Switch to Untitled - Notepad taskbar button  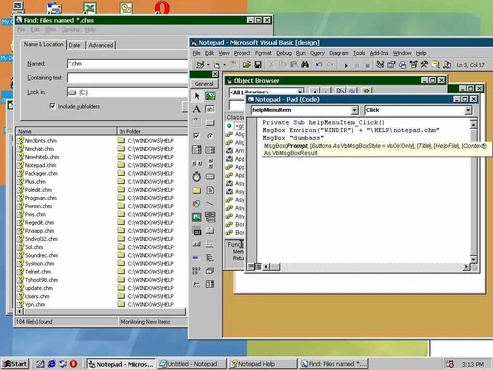tap(192, 364)
